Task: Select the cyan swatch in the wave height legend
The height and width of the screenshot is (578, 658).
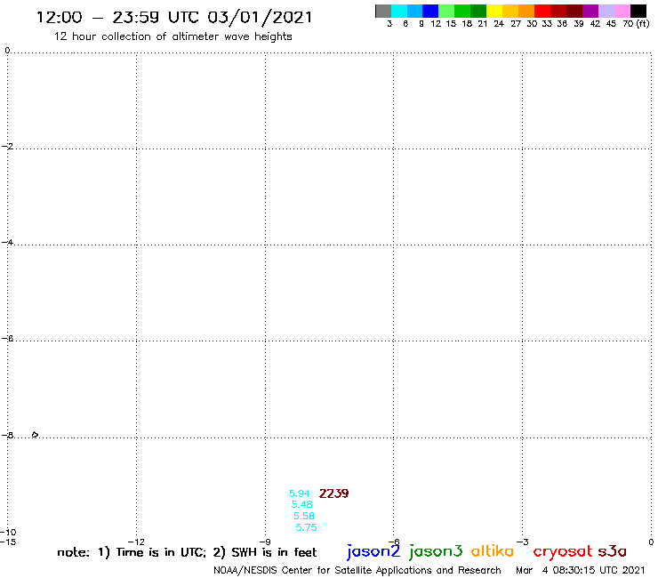Action: pos(399,11)
